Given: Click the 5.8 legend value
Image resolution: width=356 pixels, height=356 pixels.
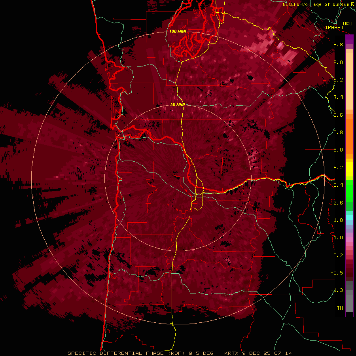Looking at the screenshot, I should [x=338, y=133].
